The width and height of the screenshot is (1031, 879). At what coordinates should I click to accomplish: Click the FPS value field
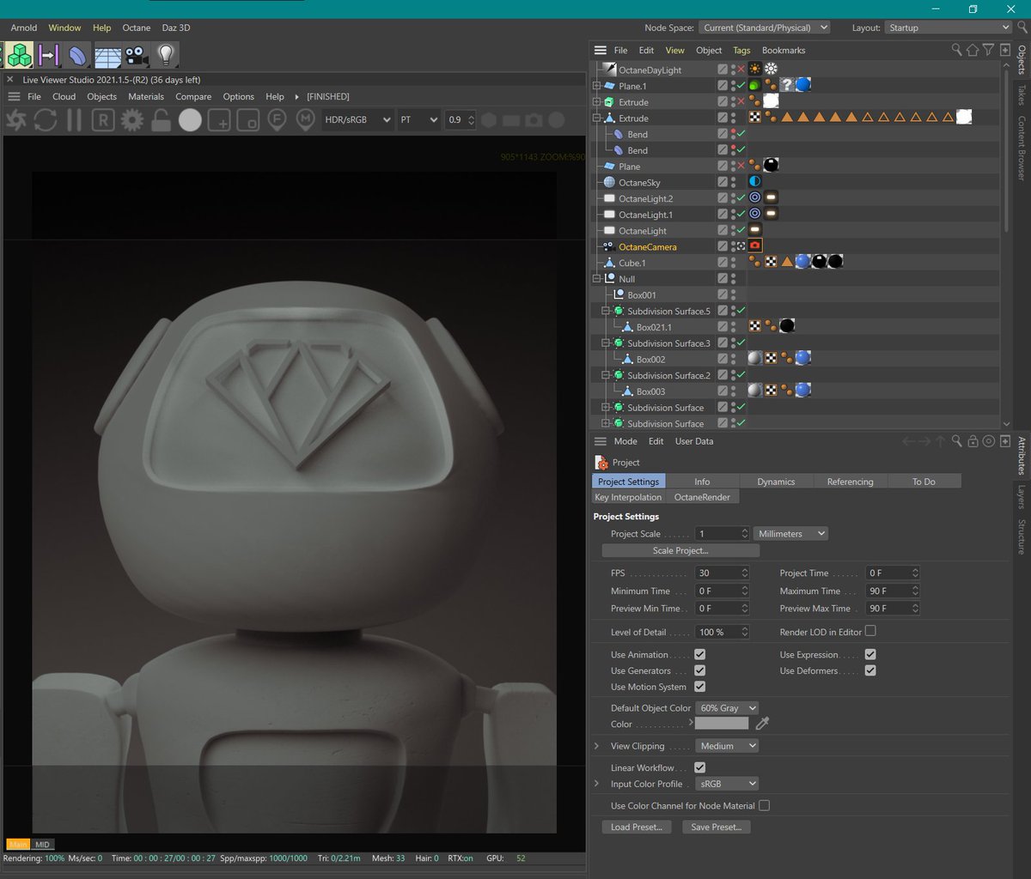tap(717, 573)
